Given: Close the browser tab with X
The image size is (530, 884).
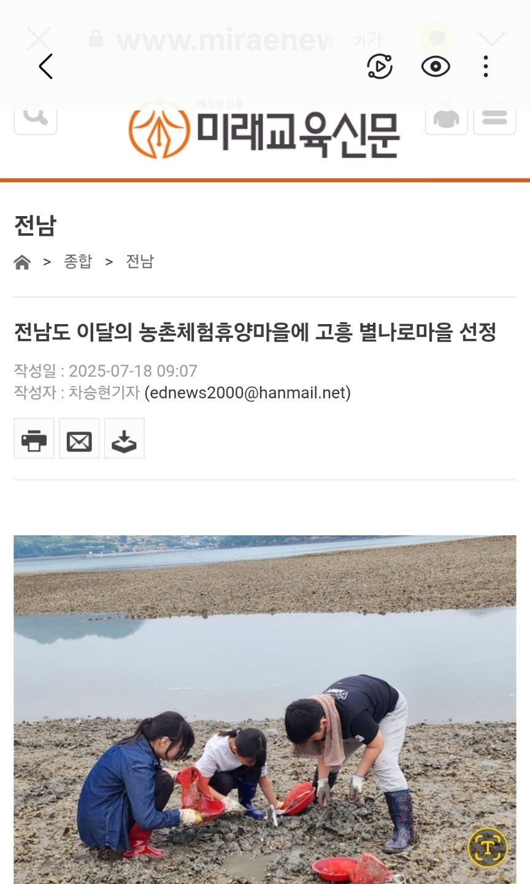Looking at the screenshot, I should tap(39, 39).
